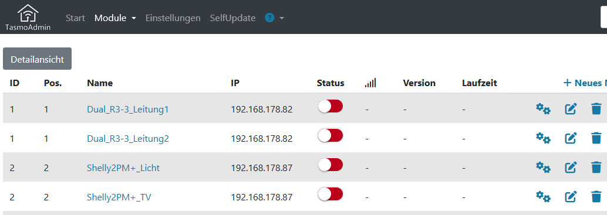Open config gears for Dual_R3-3_Leitung1
The image size is (607, 215).
[543, 109]
